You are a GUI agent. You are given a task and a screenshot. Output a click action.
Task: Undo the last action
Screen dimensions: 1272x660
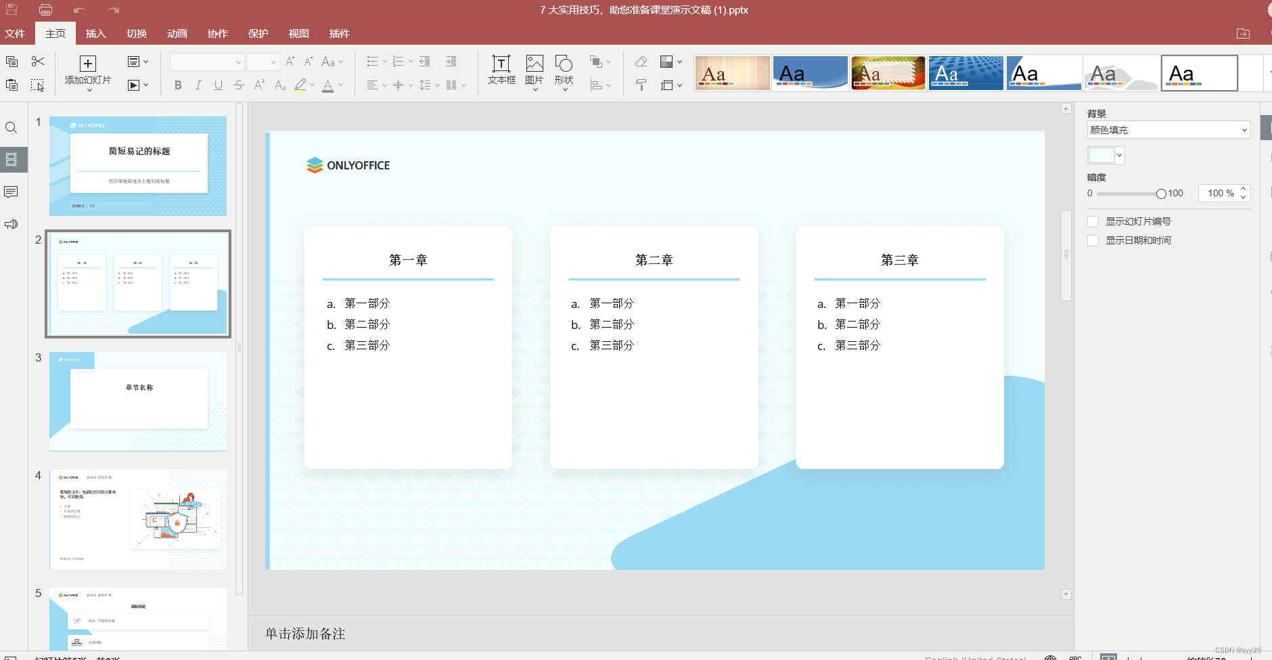click(79, 10)
